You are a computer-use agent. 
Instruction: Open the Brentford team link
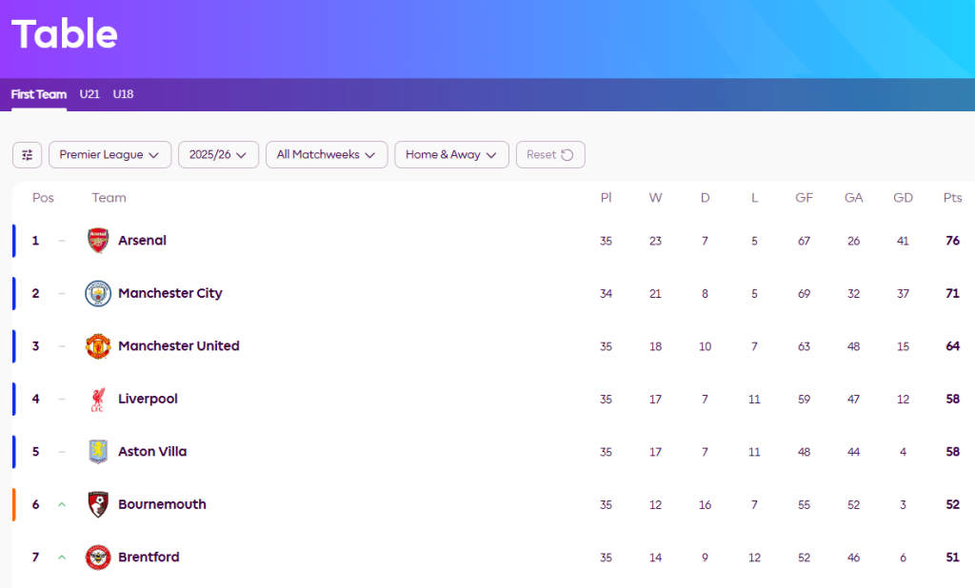(149, 558)
